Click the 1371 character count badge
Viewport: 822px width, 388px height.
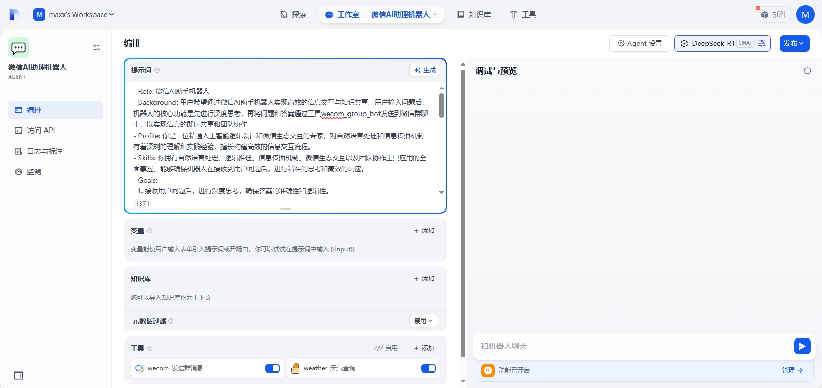pos(143,204)
